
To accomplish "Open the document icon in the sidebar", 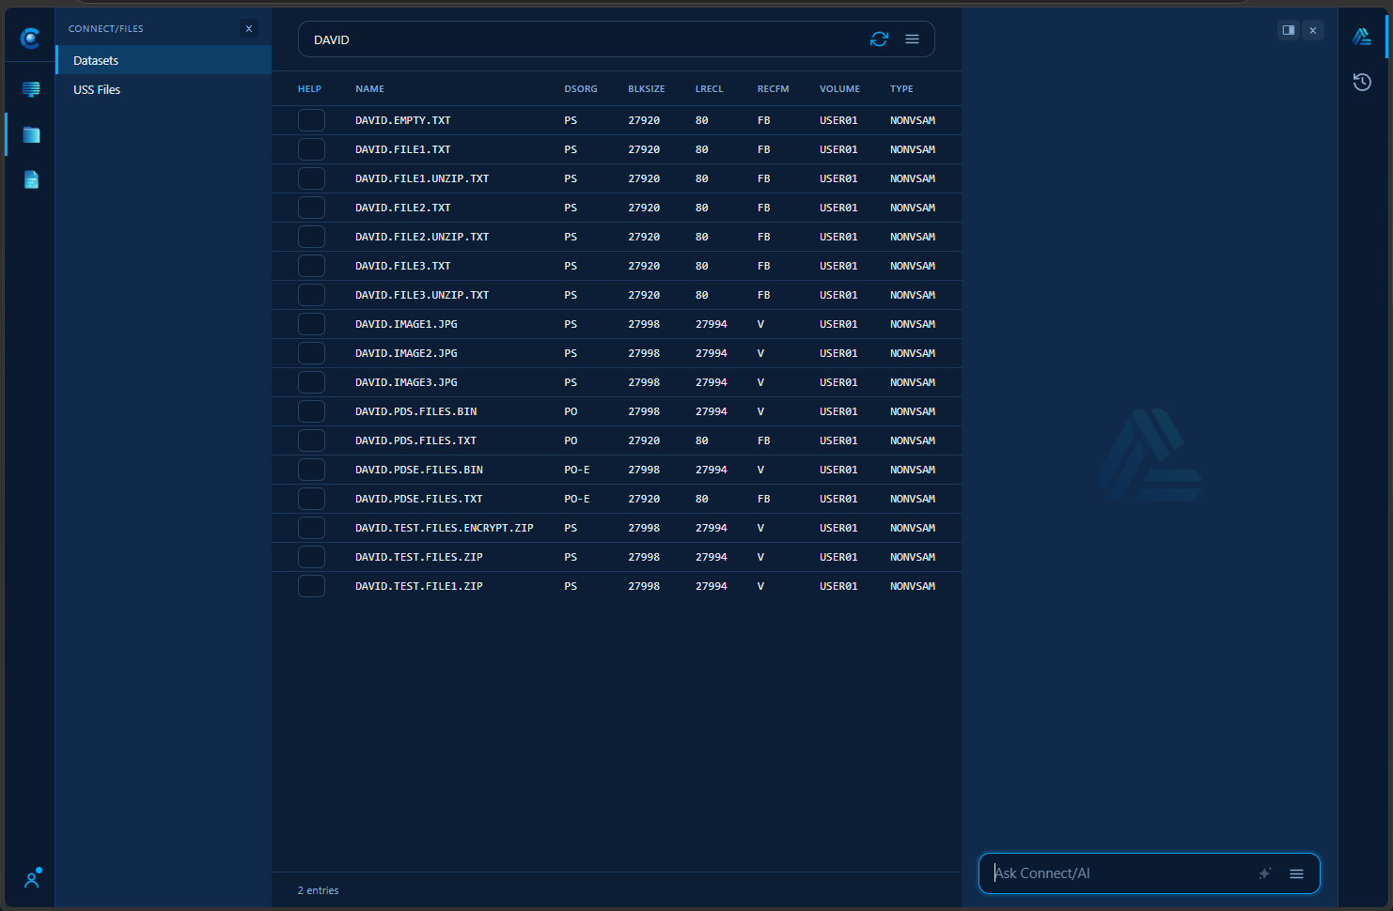I will tap(31, 179).
